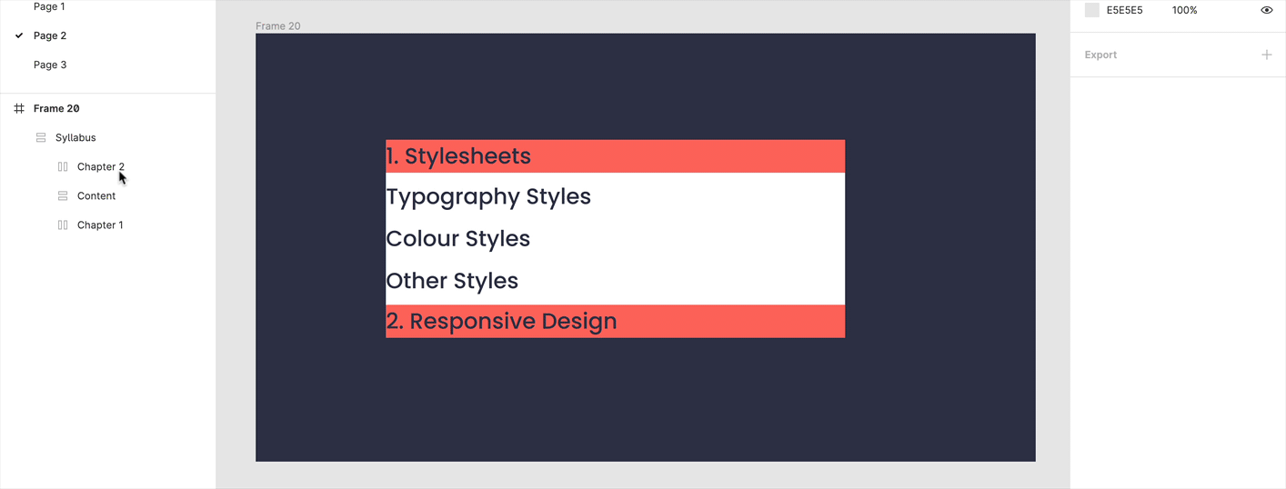
Task: Click the Syllabus auto layout icon
Action: pyautogui.click(x=41, y=137)
